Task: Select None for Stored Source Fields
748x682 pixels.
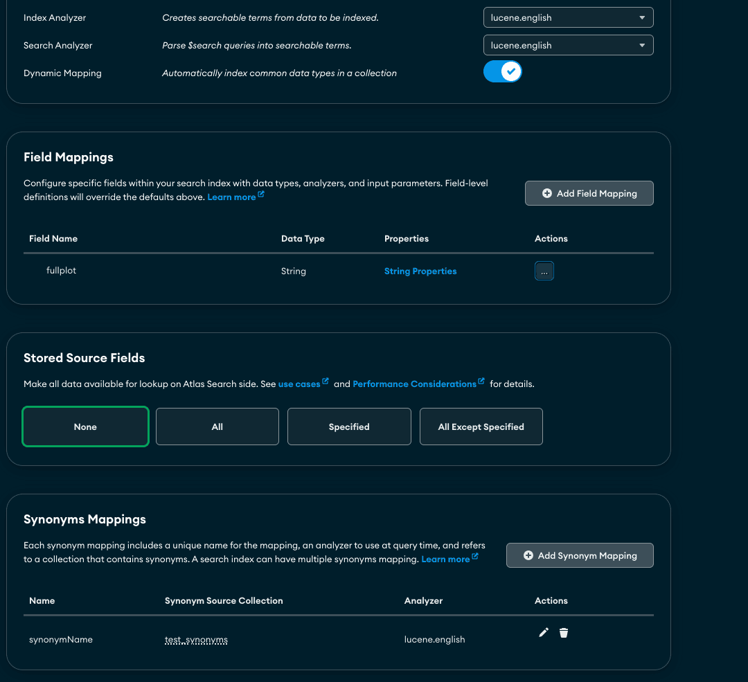Action: 85,427
